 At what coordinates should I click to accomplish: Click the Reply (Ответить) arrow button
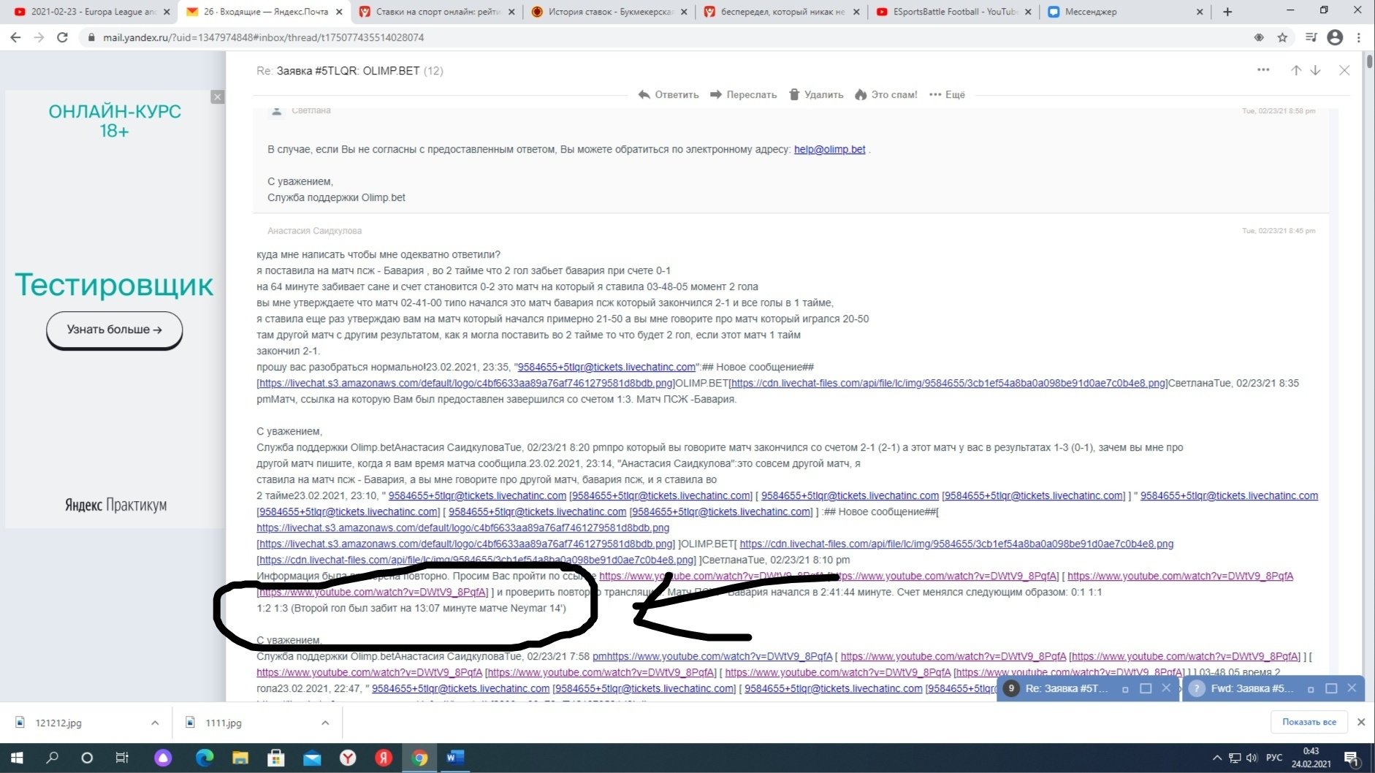tap(668, 94)
